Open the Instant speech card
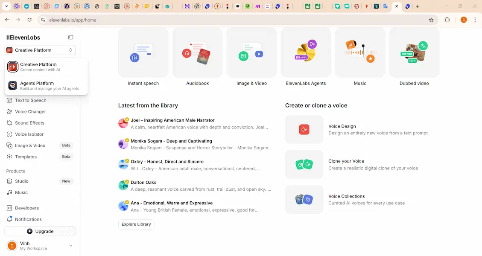The height and width of the screenshot is (256, 482). pyautogui.click(x=143, y=53)
